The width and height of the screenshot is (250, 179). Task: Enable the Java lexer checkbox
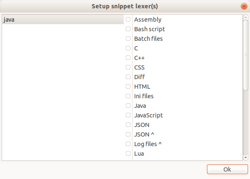pyautogui.click(x=128, y=106)
